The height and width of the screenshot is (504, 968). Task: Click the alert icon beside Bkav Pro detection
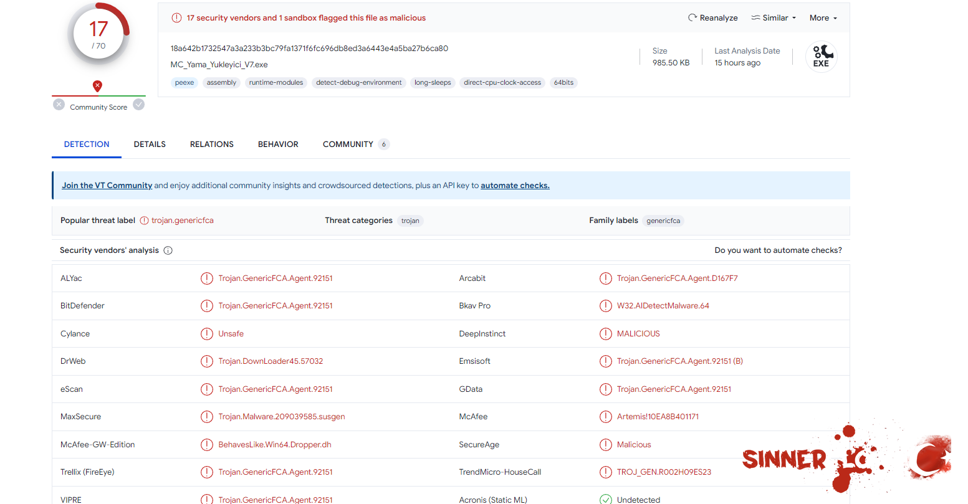click(x=606, y=306)
